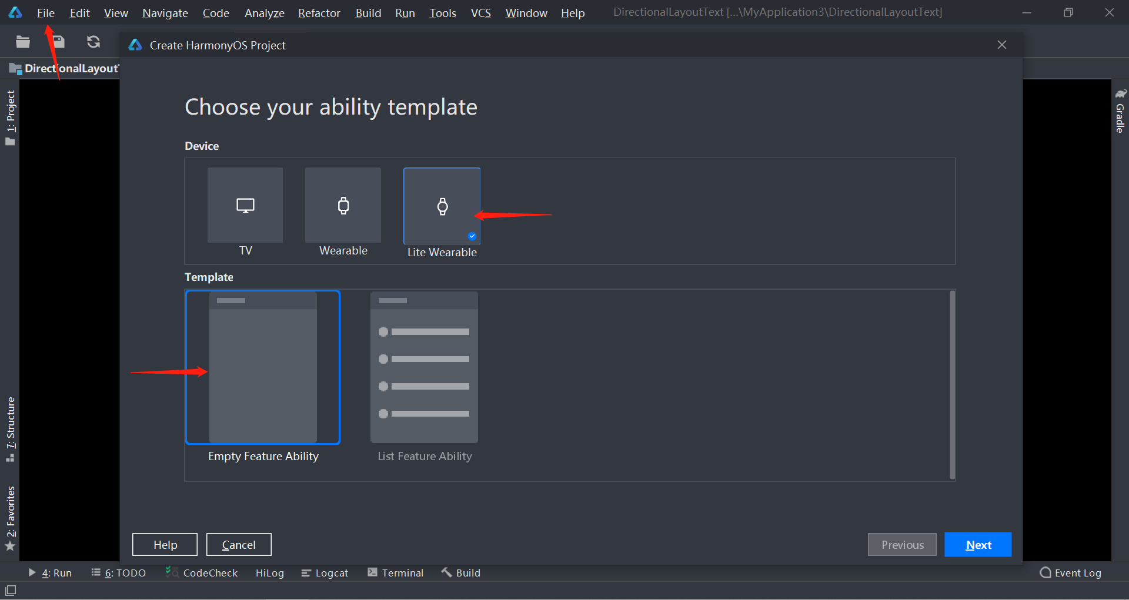This screenshot has width=1129, height=600.
Task: Click the Help button in the dialog
Action: click(x=165, y=545)
